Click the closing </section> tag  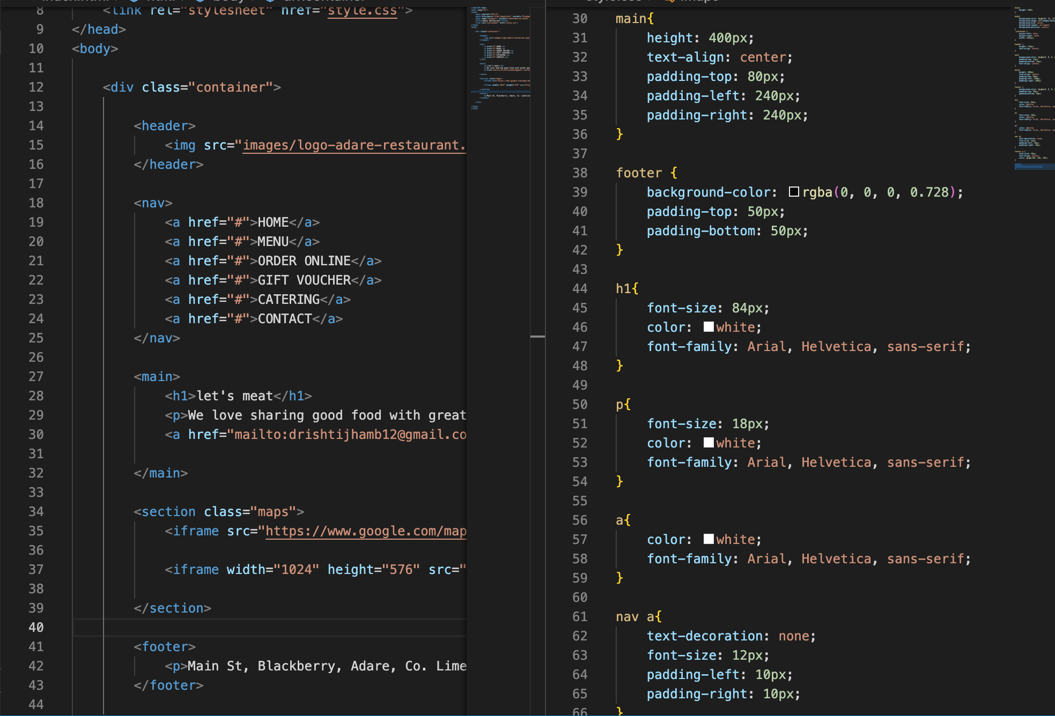(x=173, y=608)
